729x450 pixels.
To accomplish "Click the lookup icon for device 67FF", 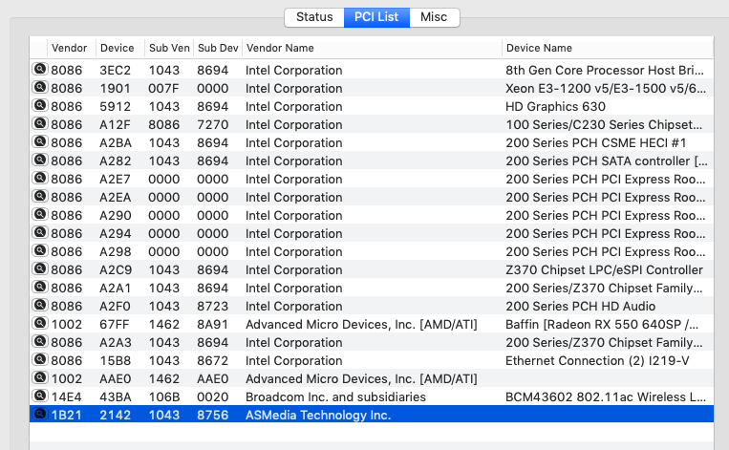I will (40, 323).
